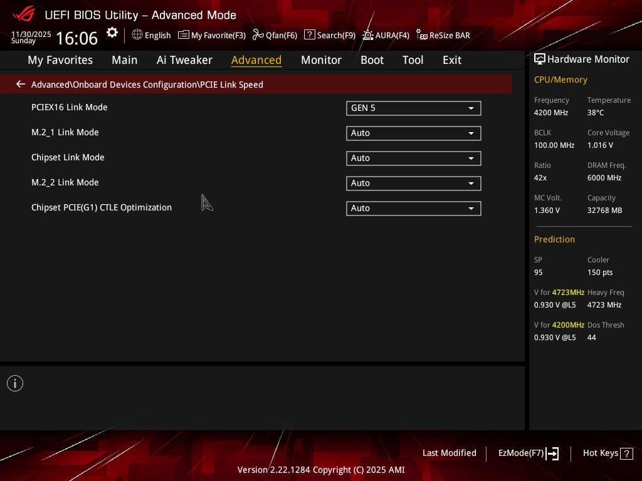642x481 pixels.
Task: Click the info icon in the help panel
Action: (x=14, y=383)
